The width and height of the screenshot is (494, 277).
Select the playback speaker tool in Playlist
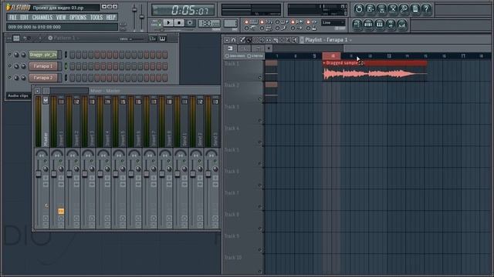pyautogui.click(x=295, y=40)
